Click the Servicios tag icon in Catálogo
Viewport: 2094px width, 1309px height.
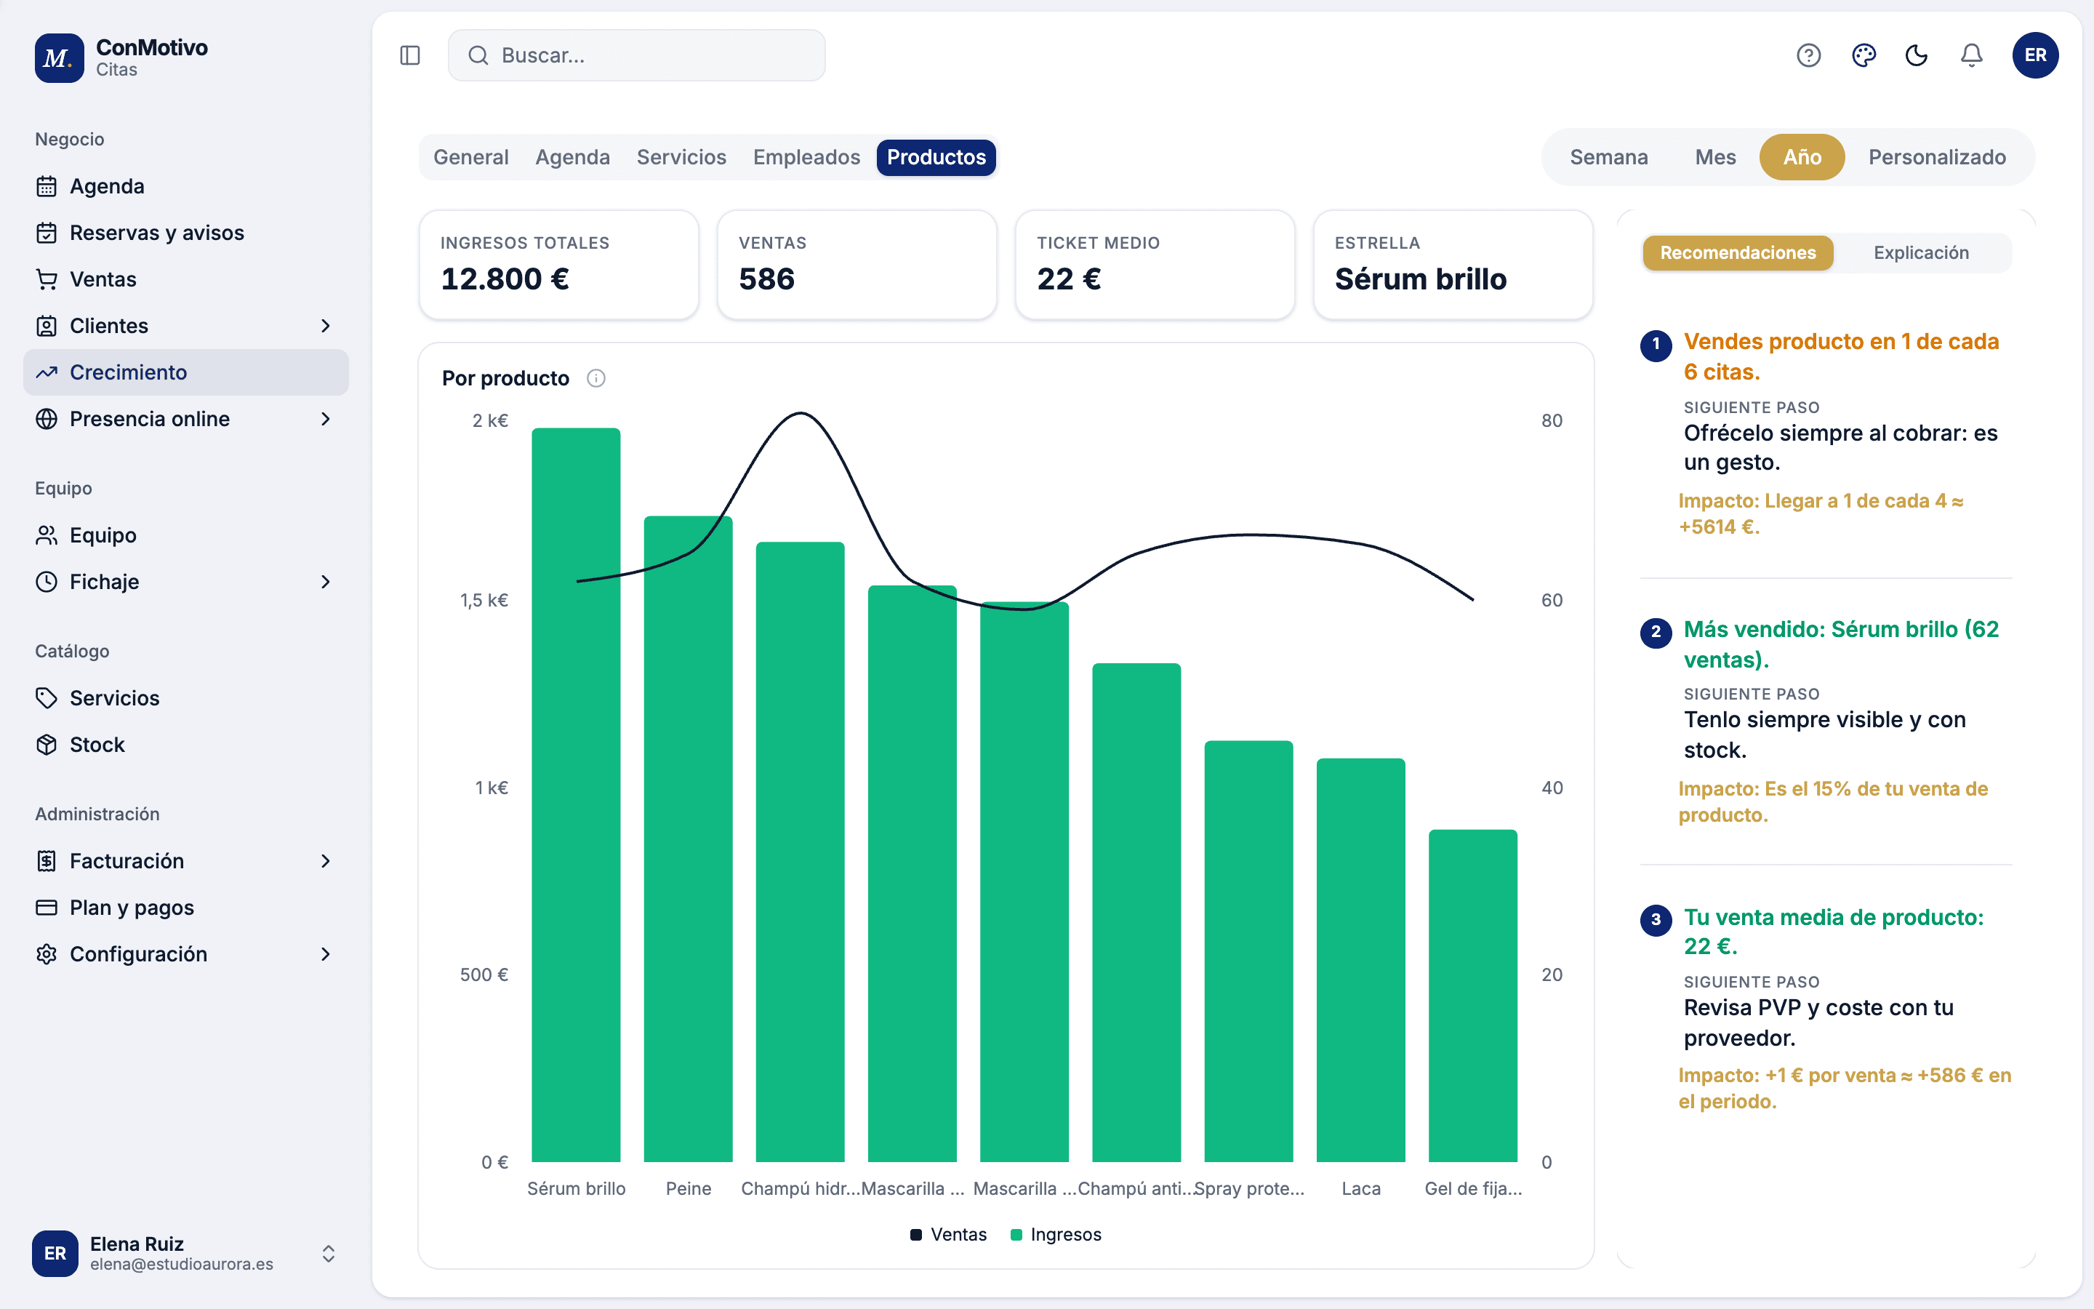tap(47, 698)
